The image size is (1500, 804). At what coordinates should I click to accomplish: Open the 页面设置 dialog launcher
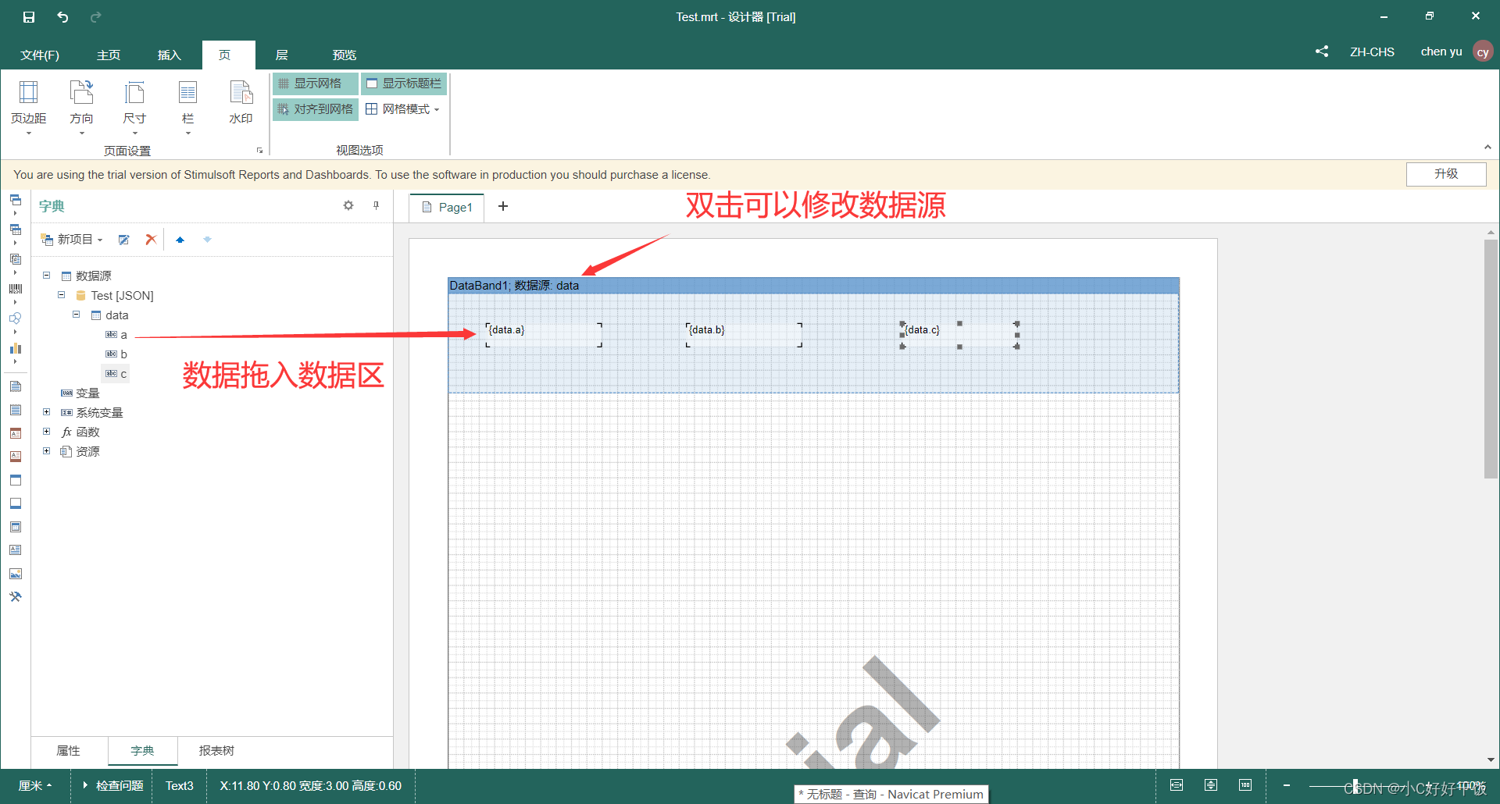point(259,151)
